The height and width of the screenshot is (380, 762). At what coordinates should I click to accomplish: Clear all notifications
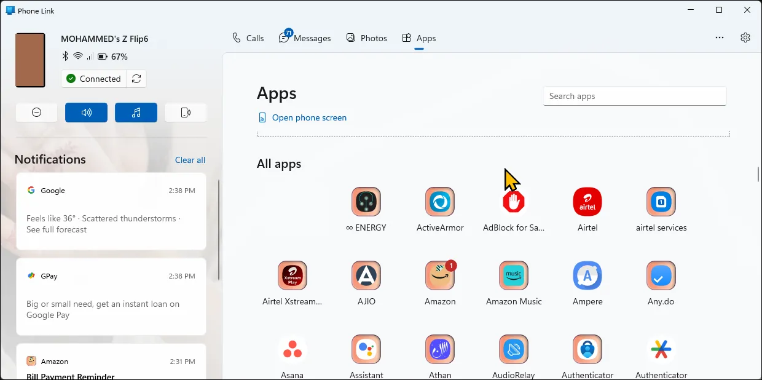click(x=190, y=160)
